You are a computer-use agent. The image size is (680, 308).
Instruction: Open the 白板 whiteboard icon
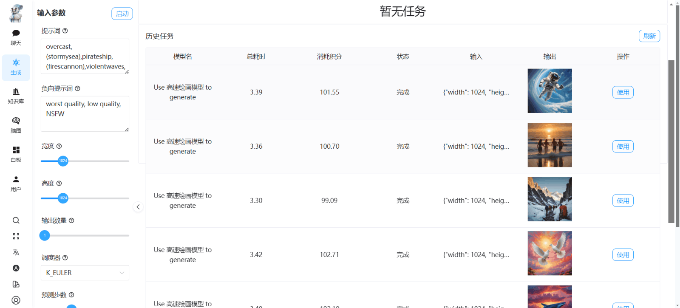tap(16, 154)
